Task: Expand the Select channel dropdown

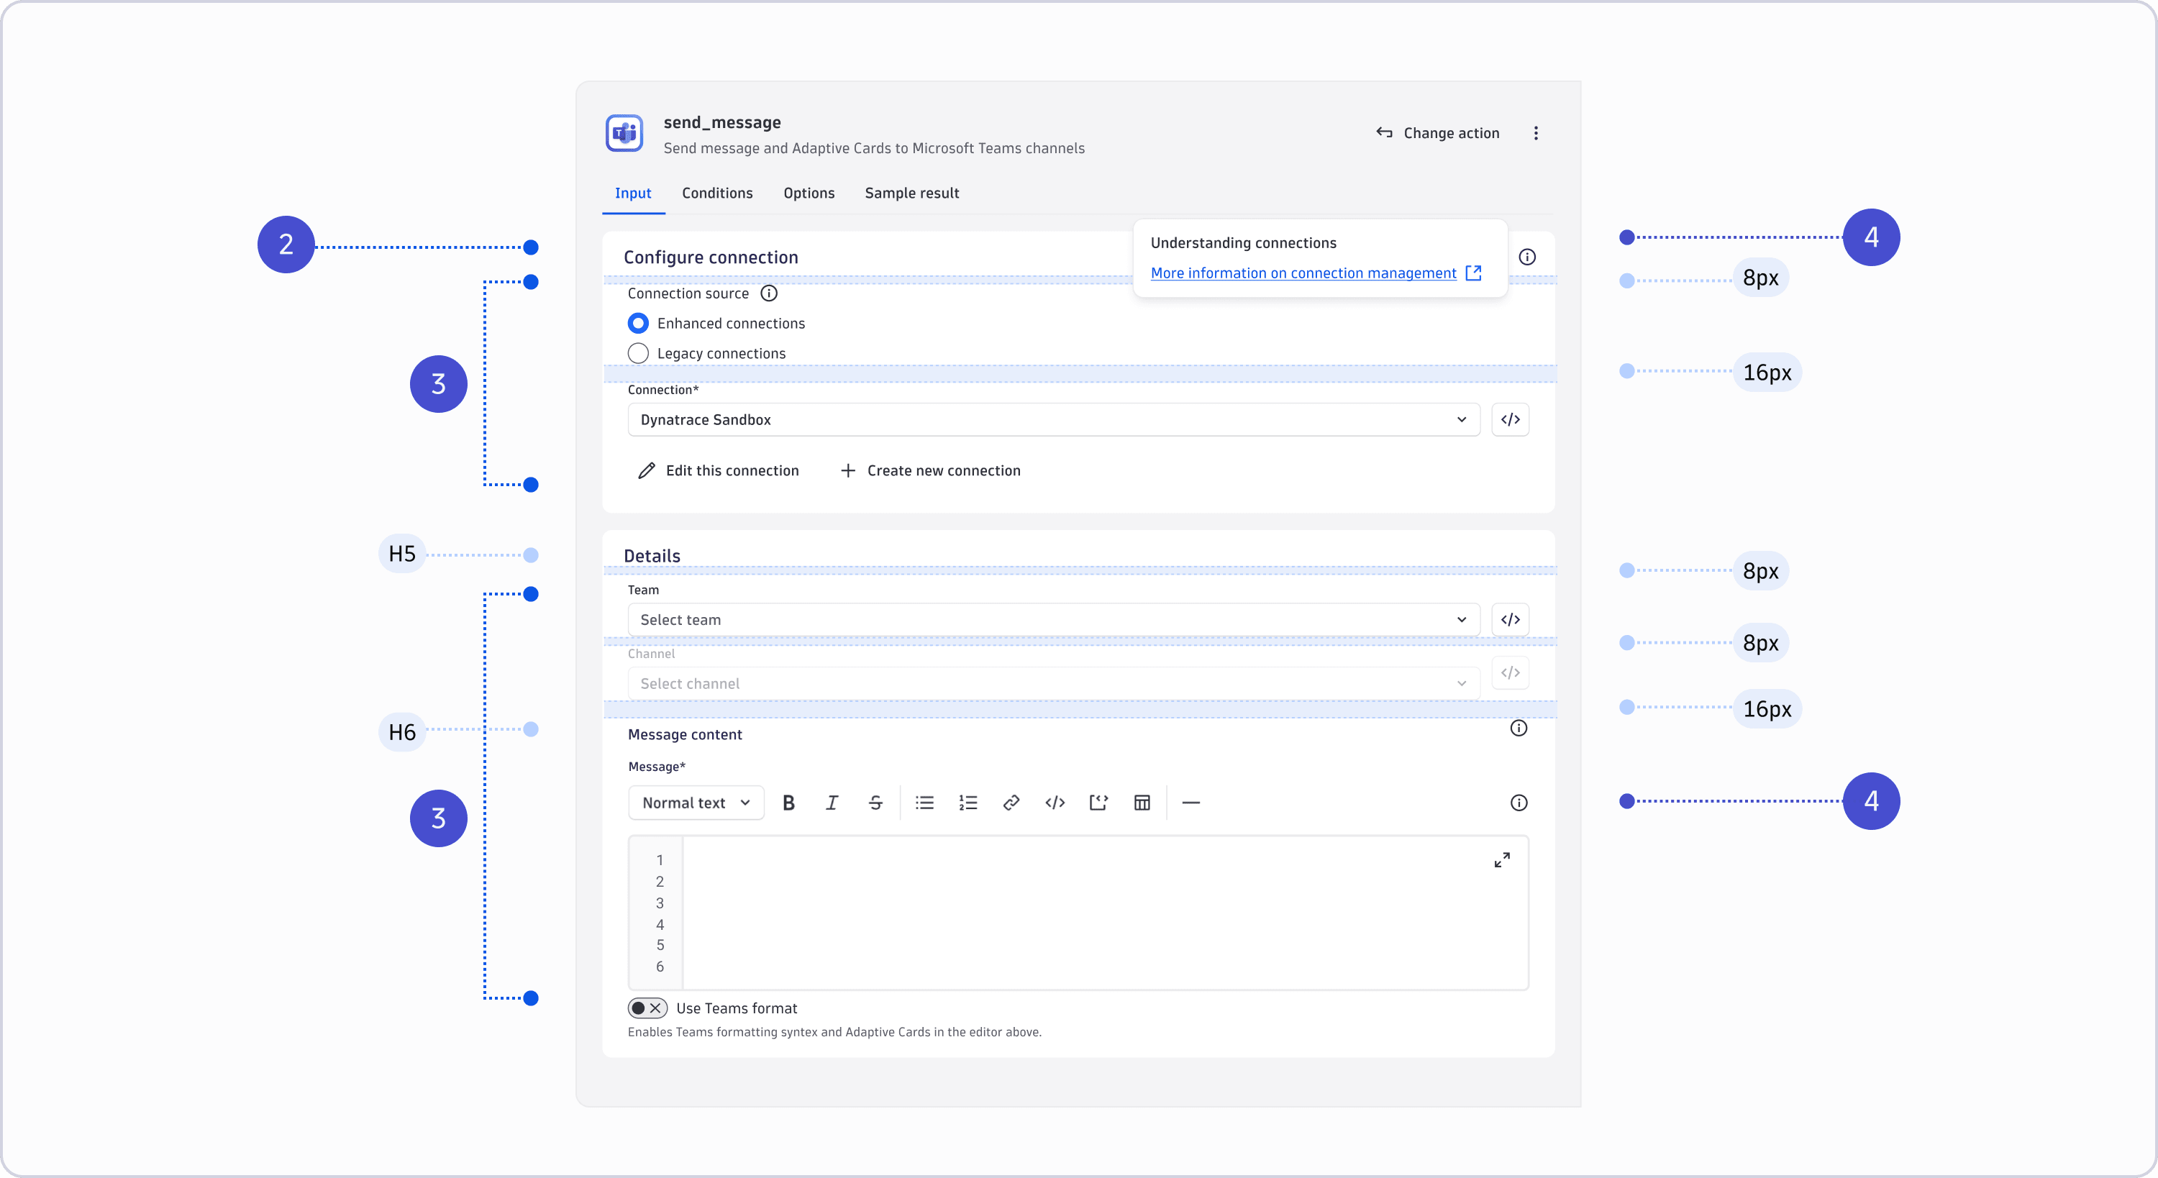Action: [x=1054, y=684]
